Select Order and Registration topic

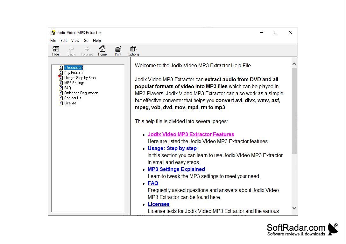[x=81, y=93]
